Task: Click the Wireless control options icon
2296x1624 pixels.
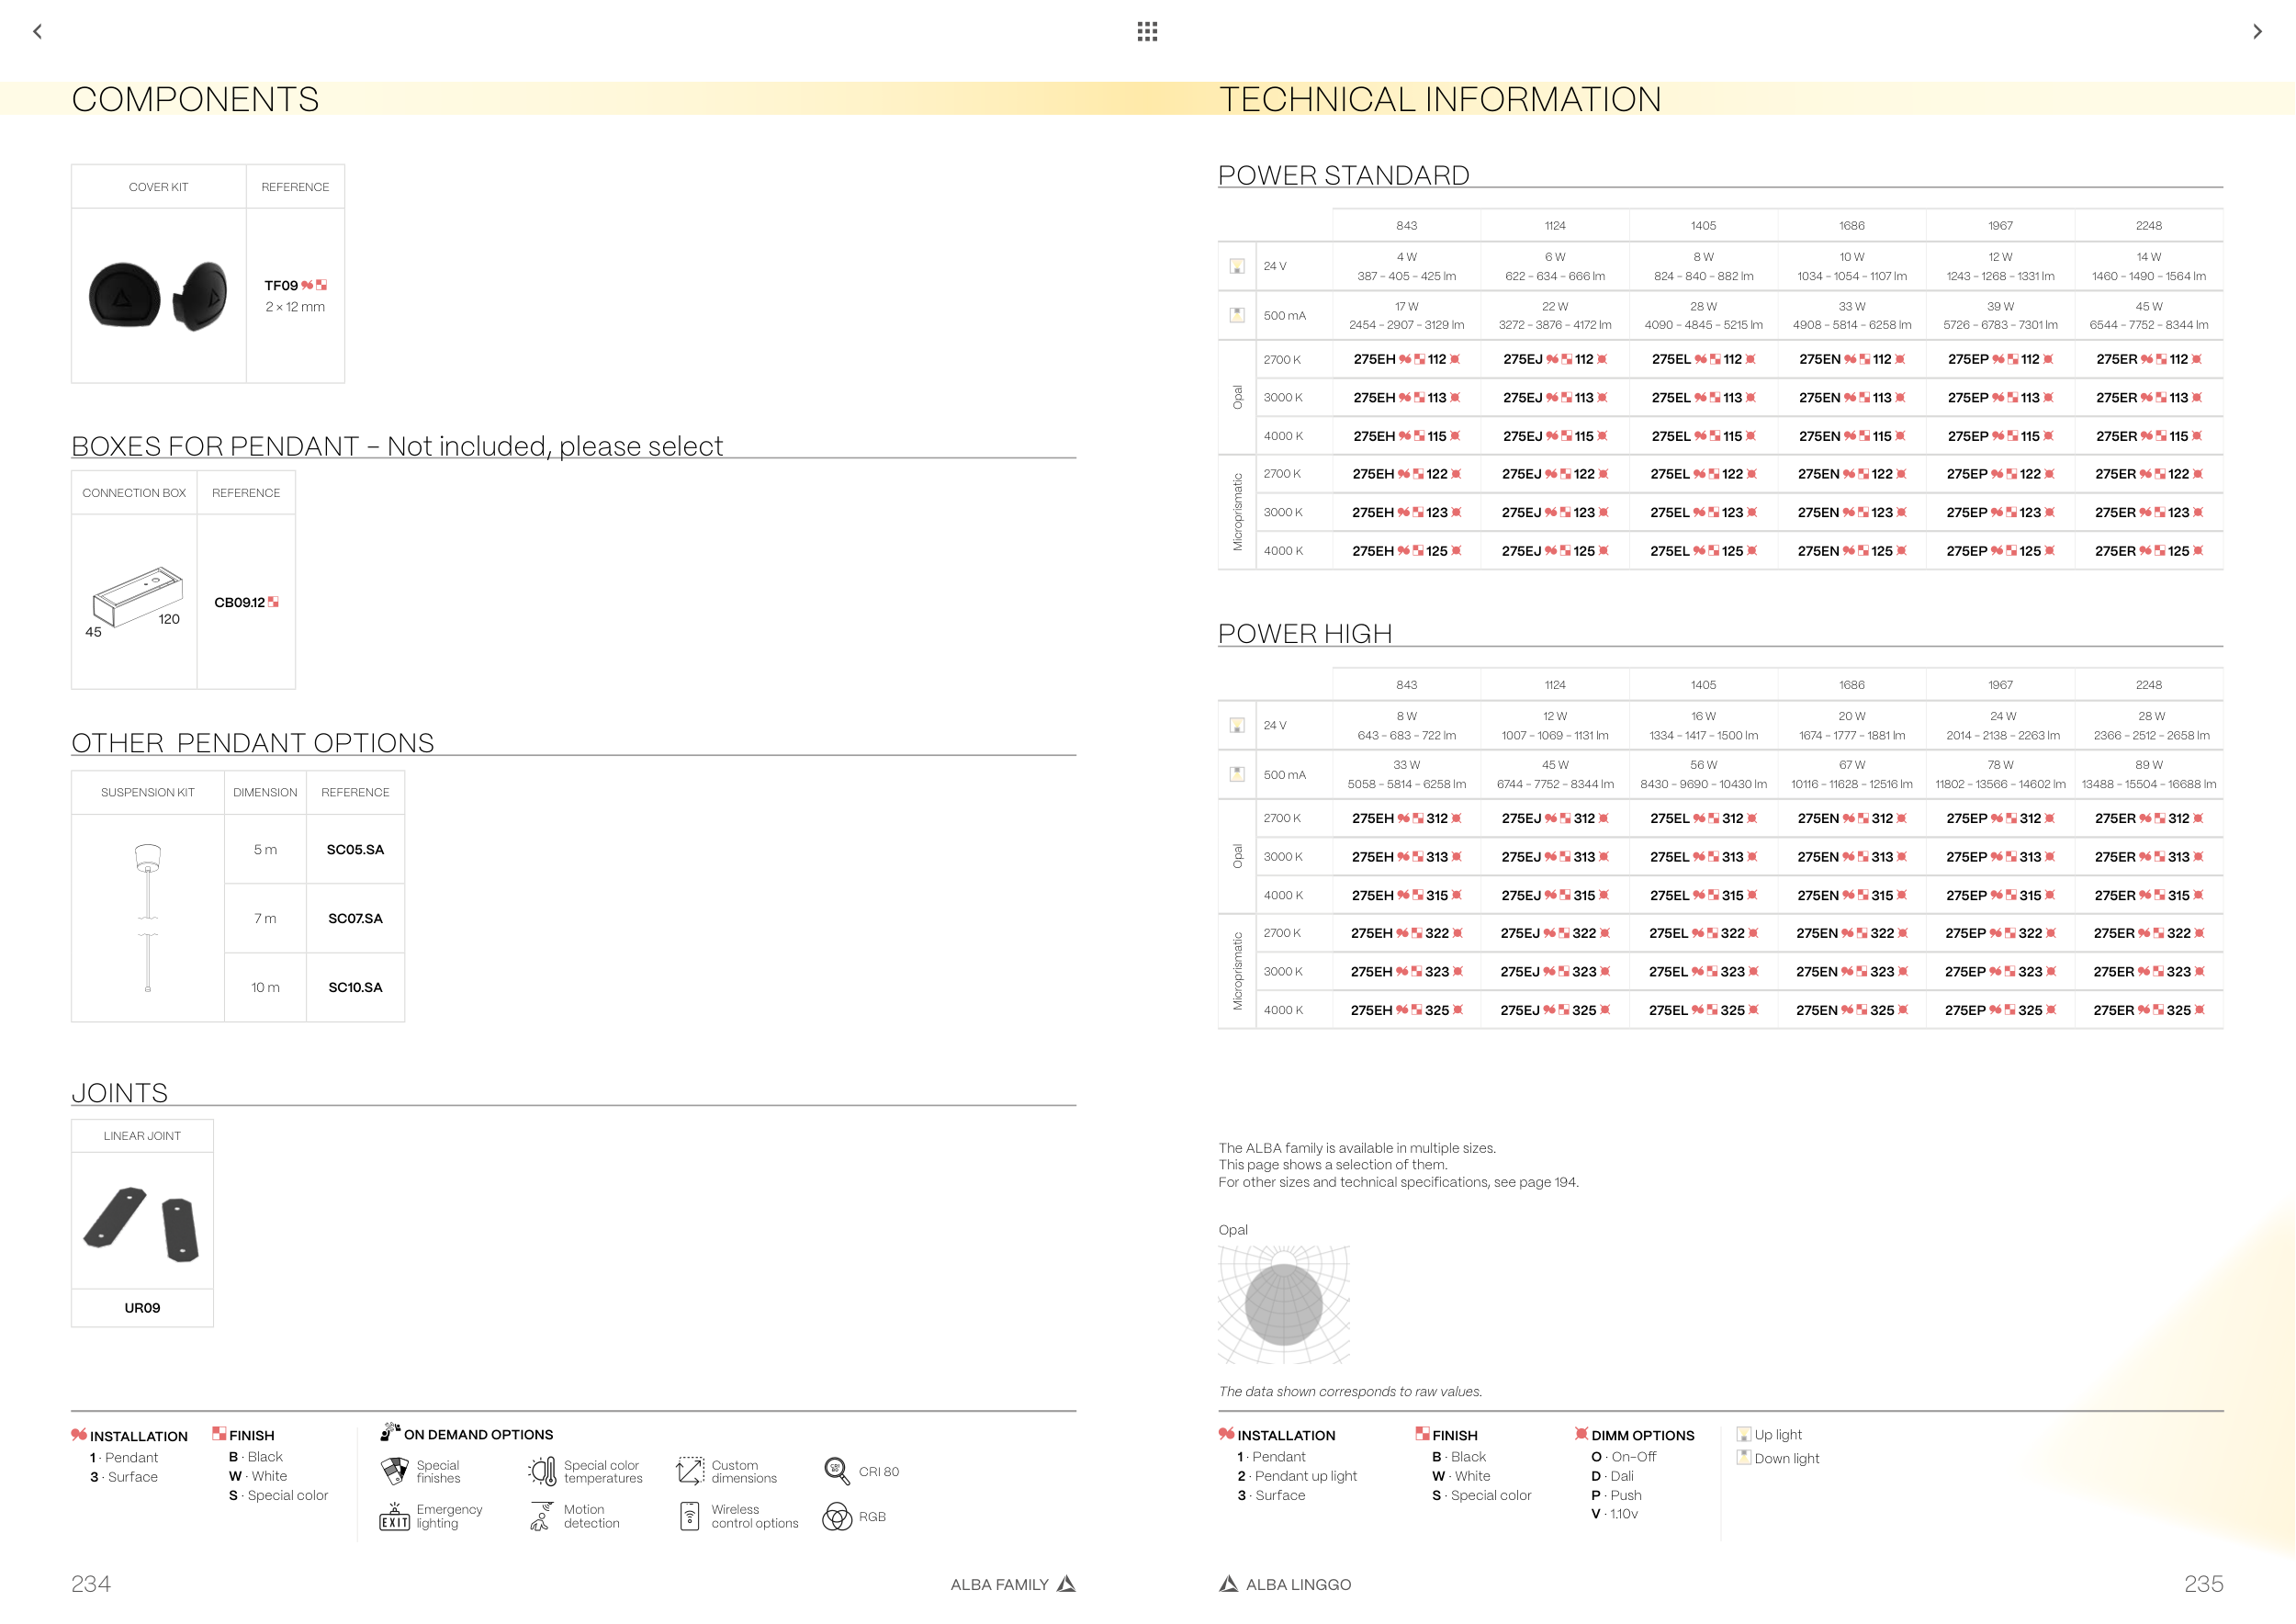Action: [689, 1516]
